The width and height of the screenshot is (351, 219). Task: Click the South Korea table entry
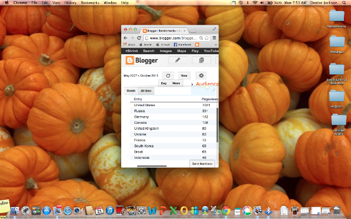tap(144, 146)
